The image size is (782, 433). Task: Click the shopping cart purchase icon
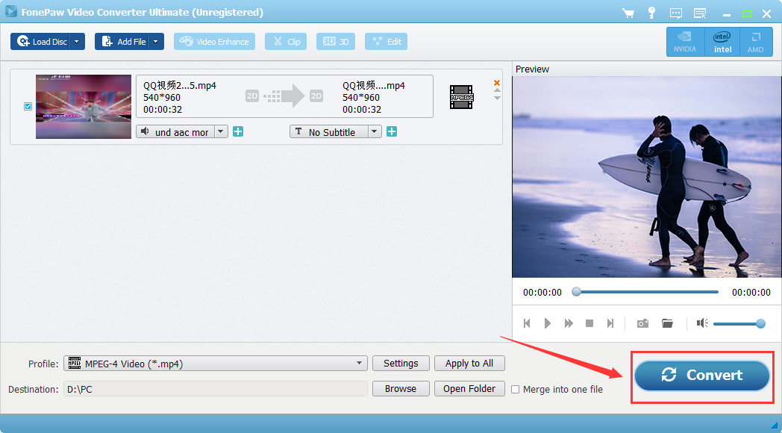[628, 13]
